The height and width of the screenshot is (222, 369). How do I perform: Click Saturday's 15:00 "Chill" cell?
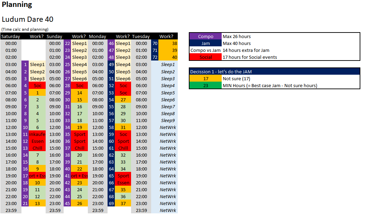click(37, 148)
